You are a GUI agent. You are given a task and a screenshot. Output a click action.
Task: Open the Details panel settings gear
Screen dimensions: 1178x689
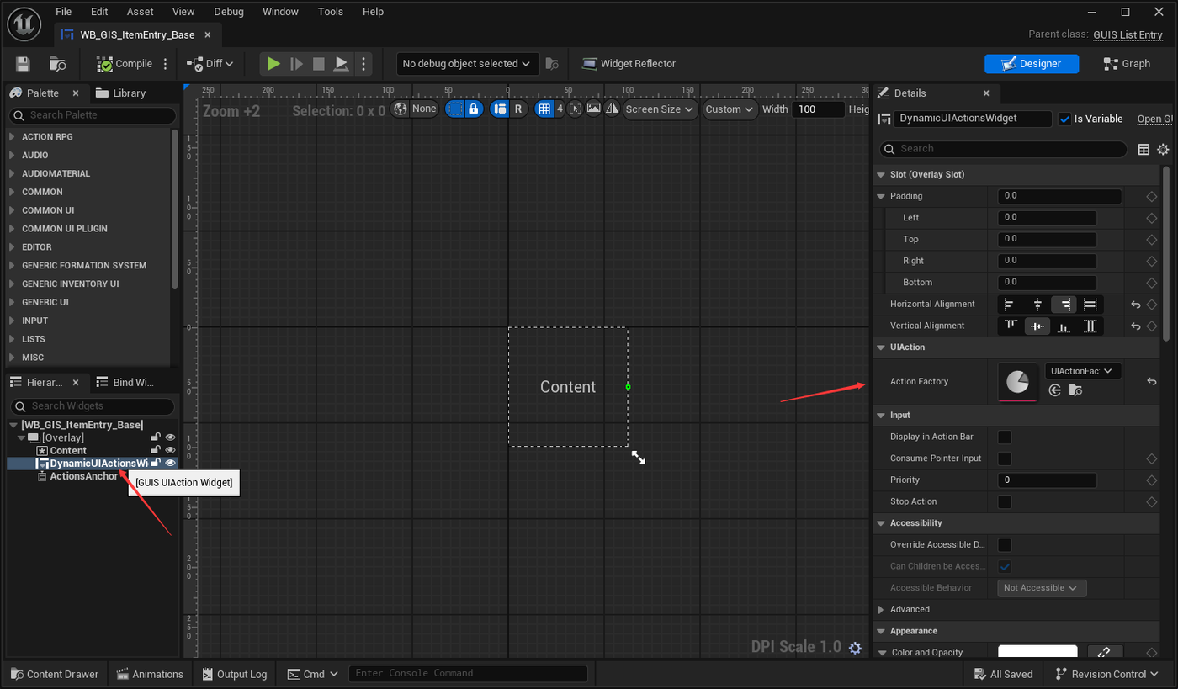(x=1163, y=149)
